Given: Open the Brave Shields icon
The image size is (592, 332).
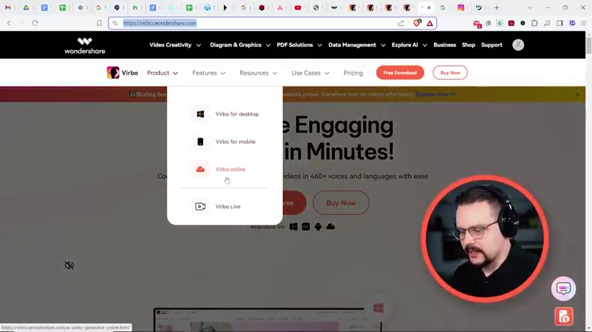Looking at the screenshot, I should click(x=417, y=23).
